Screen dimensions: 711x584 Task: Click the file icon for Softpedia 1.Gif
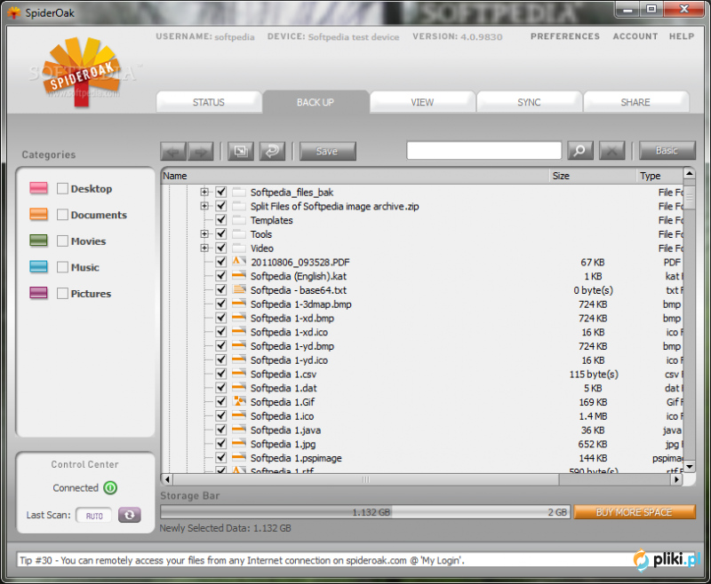tap(239, 401)
